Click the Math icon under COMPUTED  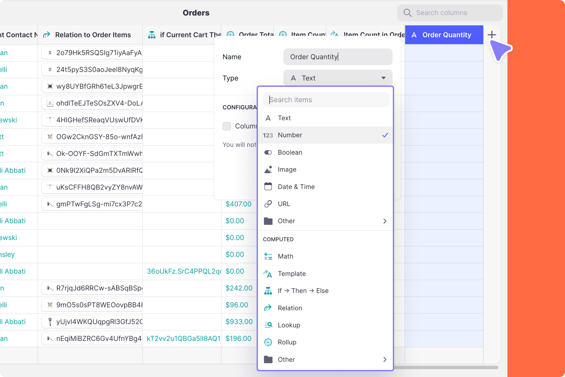click(268, 256)
